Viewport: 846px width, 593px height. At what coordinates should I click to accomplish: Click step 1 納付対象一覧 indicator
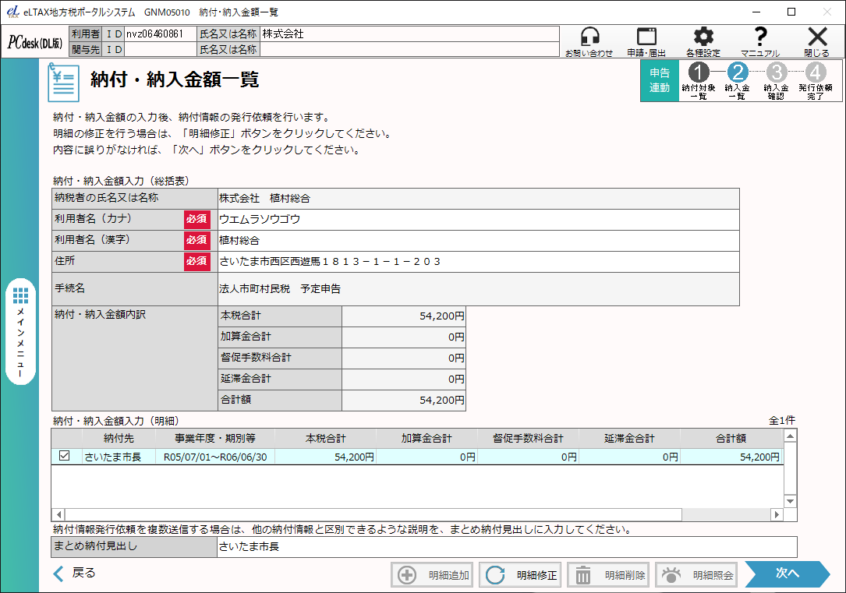pos(699,81)
